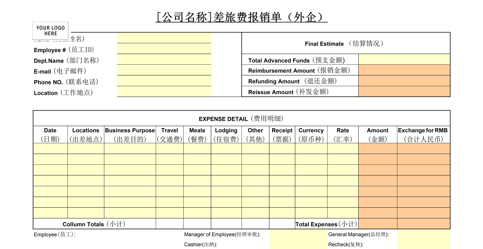This screenshot has height=249, width=483.
Task: Click the Total Advanced Funds value cell
Action: pos(404,60)
